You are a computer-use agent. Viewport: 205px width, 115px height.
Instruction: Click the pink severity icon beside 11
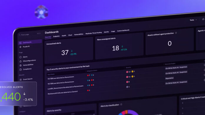pos(127,77)
